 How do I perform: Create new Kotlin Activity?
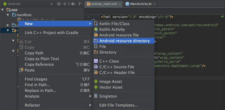click(x=124, y=30)
